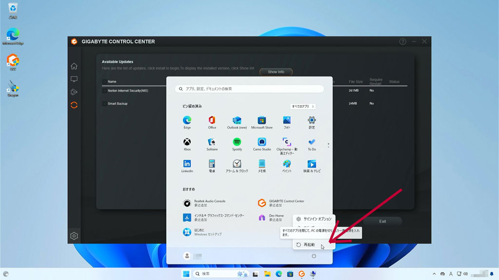Check the Norton Internet Security checkbox
This screenshot has height=280, width=499.
[x=104, y=90]
